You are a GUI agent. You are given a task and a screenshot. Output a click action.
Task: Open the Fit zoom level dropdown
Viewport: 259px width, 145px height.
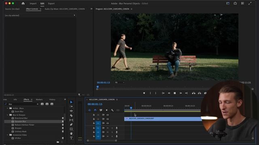coord(120,83)
